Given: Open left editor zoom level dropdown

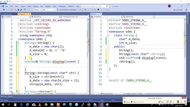Looking at the screenshot, I should click(5, 94).
